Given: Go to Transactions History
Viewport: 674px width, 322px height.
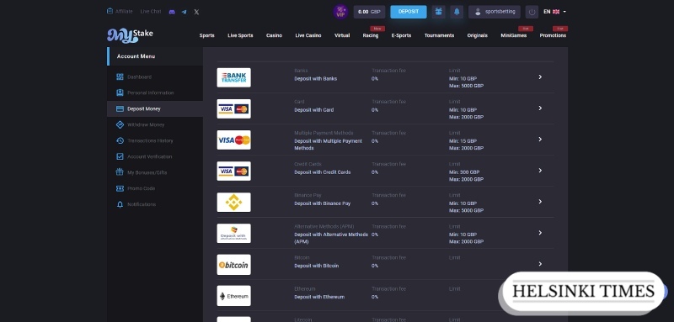Looking at the screenshot, I should click(x=150, y=140).
